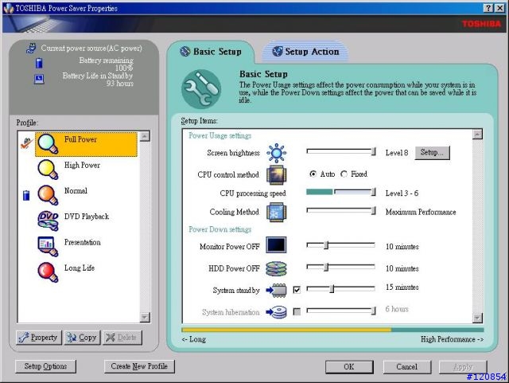Click the System standby time slider
This screenshot has height=383, width=509.
click(x=341, y=289)
